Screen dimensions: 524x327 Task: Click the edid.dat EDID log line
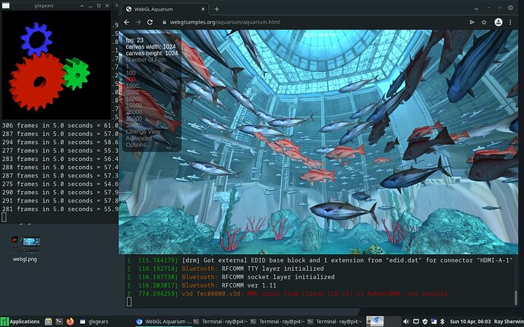pyautogui.click(x=320, y=260)
